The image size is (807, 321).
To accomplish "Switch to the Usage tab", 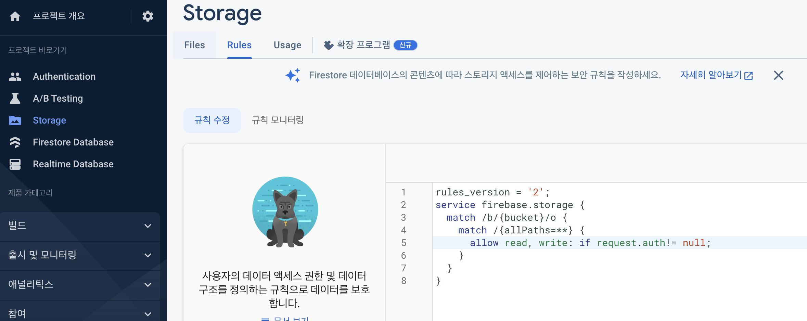I will pos(287,45).
